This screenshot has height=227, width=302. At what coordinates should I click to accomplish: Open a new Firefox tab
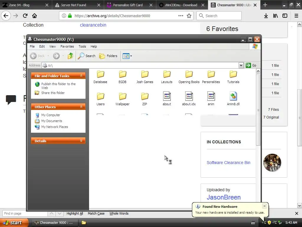[x=265, y=5]
